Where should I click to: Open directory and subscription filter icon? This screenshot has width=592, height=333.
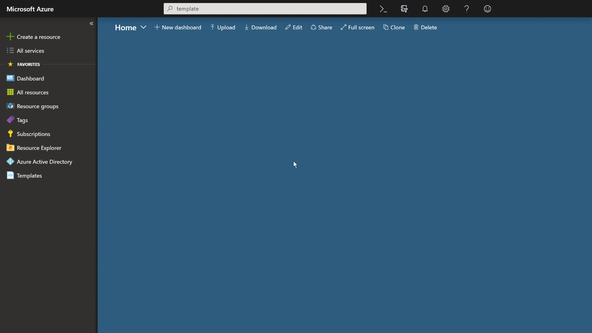[404, 9]
